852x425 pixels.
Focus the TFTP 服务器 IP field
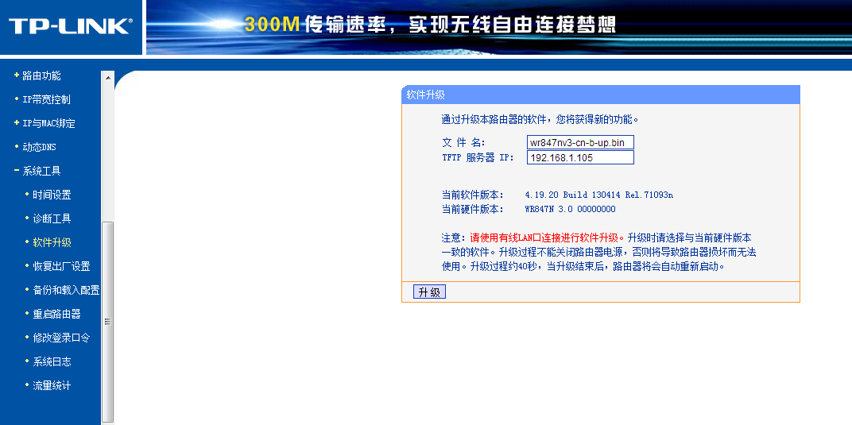pos(580,157)
